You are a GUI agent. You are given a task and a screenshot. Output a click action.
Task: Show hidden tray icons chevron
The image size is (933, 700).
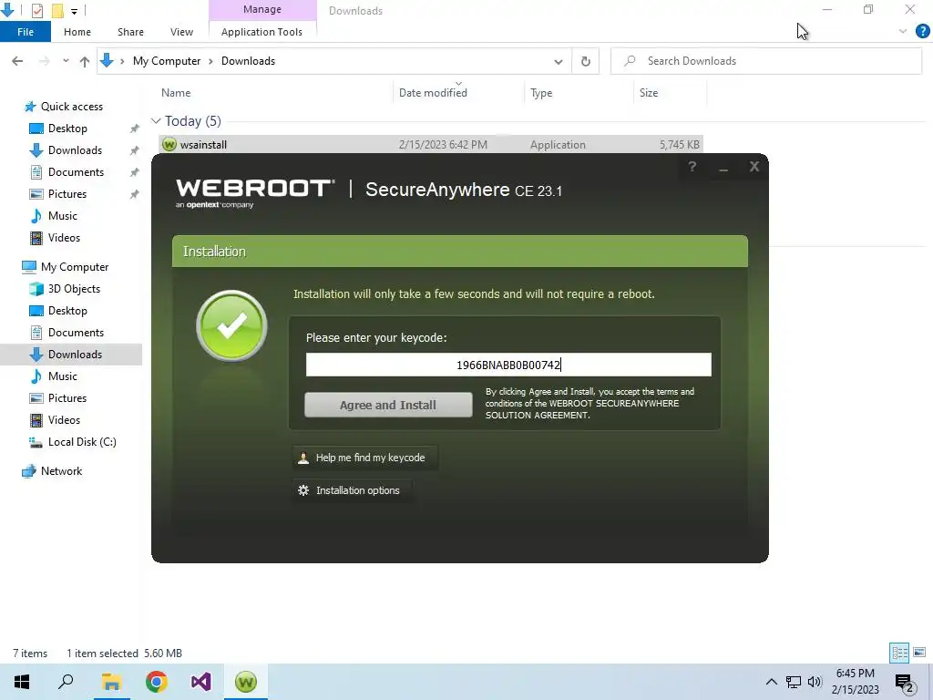tap(771, 682)
